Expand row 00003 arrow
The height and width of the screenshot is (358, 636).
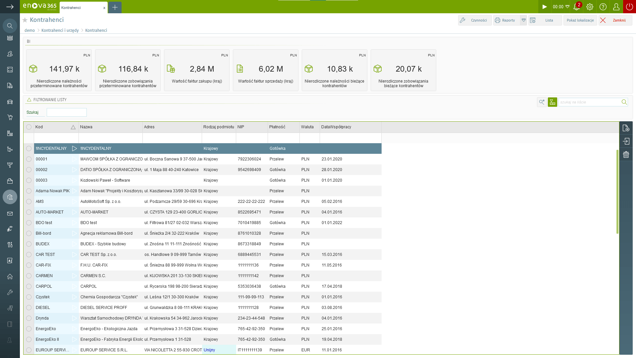pos(74,180)
